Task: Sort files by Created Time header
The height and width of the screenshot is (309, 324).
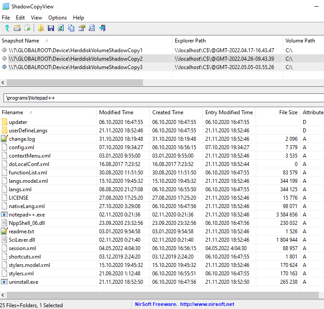Action: [176, 112]
